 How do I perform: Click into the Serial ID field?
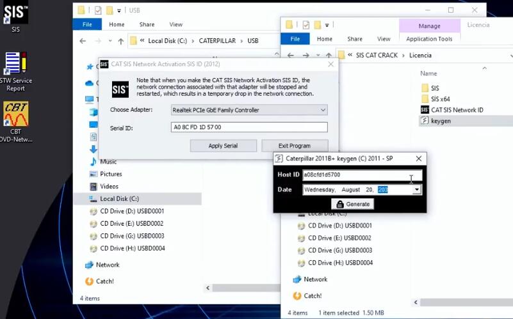click(x=249, y=127)
